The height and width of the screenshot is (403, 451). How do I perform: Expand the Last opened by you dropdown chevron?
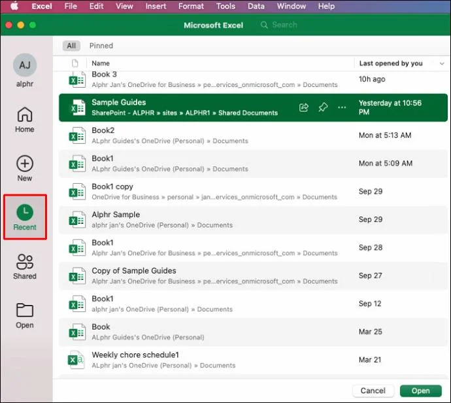[x=442, y=63]
